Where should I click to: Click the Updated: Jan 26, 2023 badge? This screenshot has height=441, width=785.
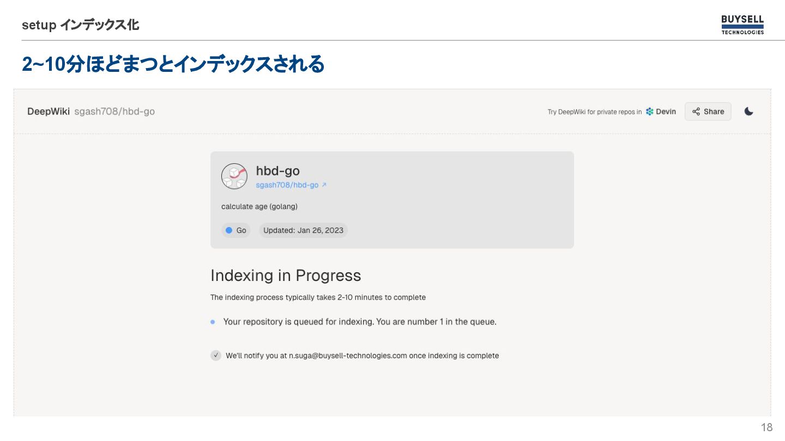[304, 230]
